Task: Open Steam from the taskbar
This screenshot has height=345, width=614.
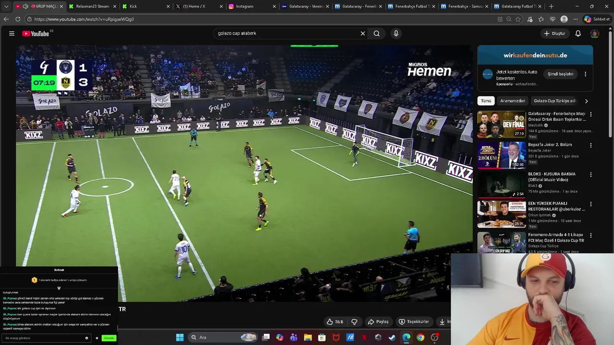Action: 392,337
